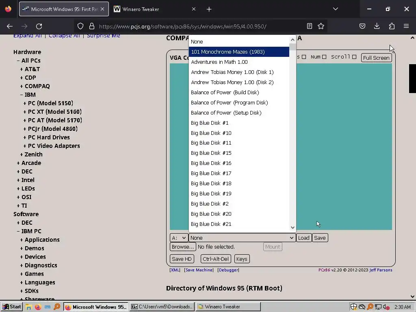
Task: Toggle the Num lock indicator checkbox
Action: point(324,57)
